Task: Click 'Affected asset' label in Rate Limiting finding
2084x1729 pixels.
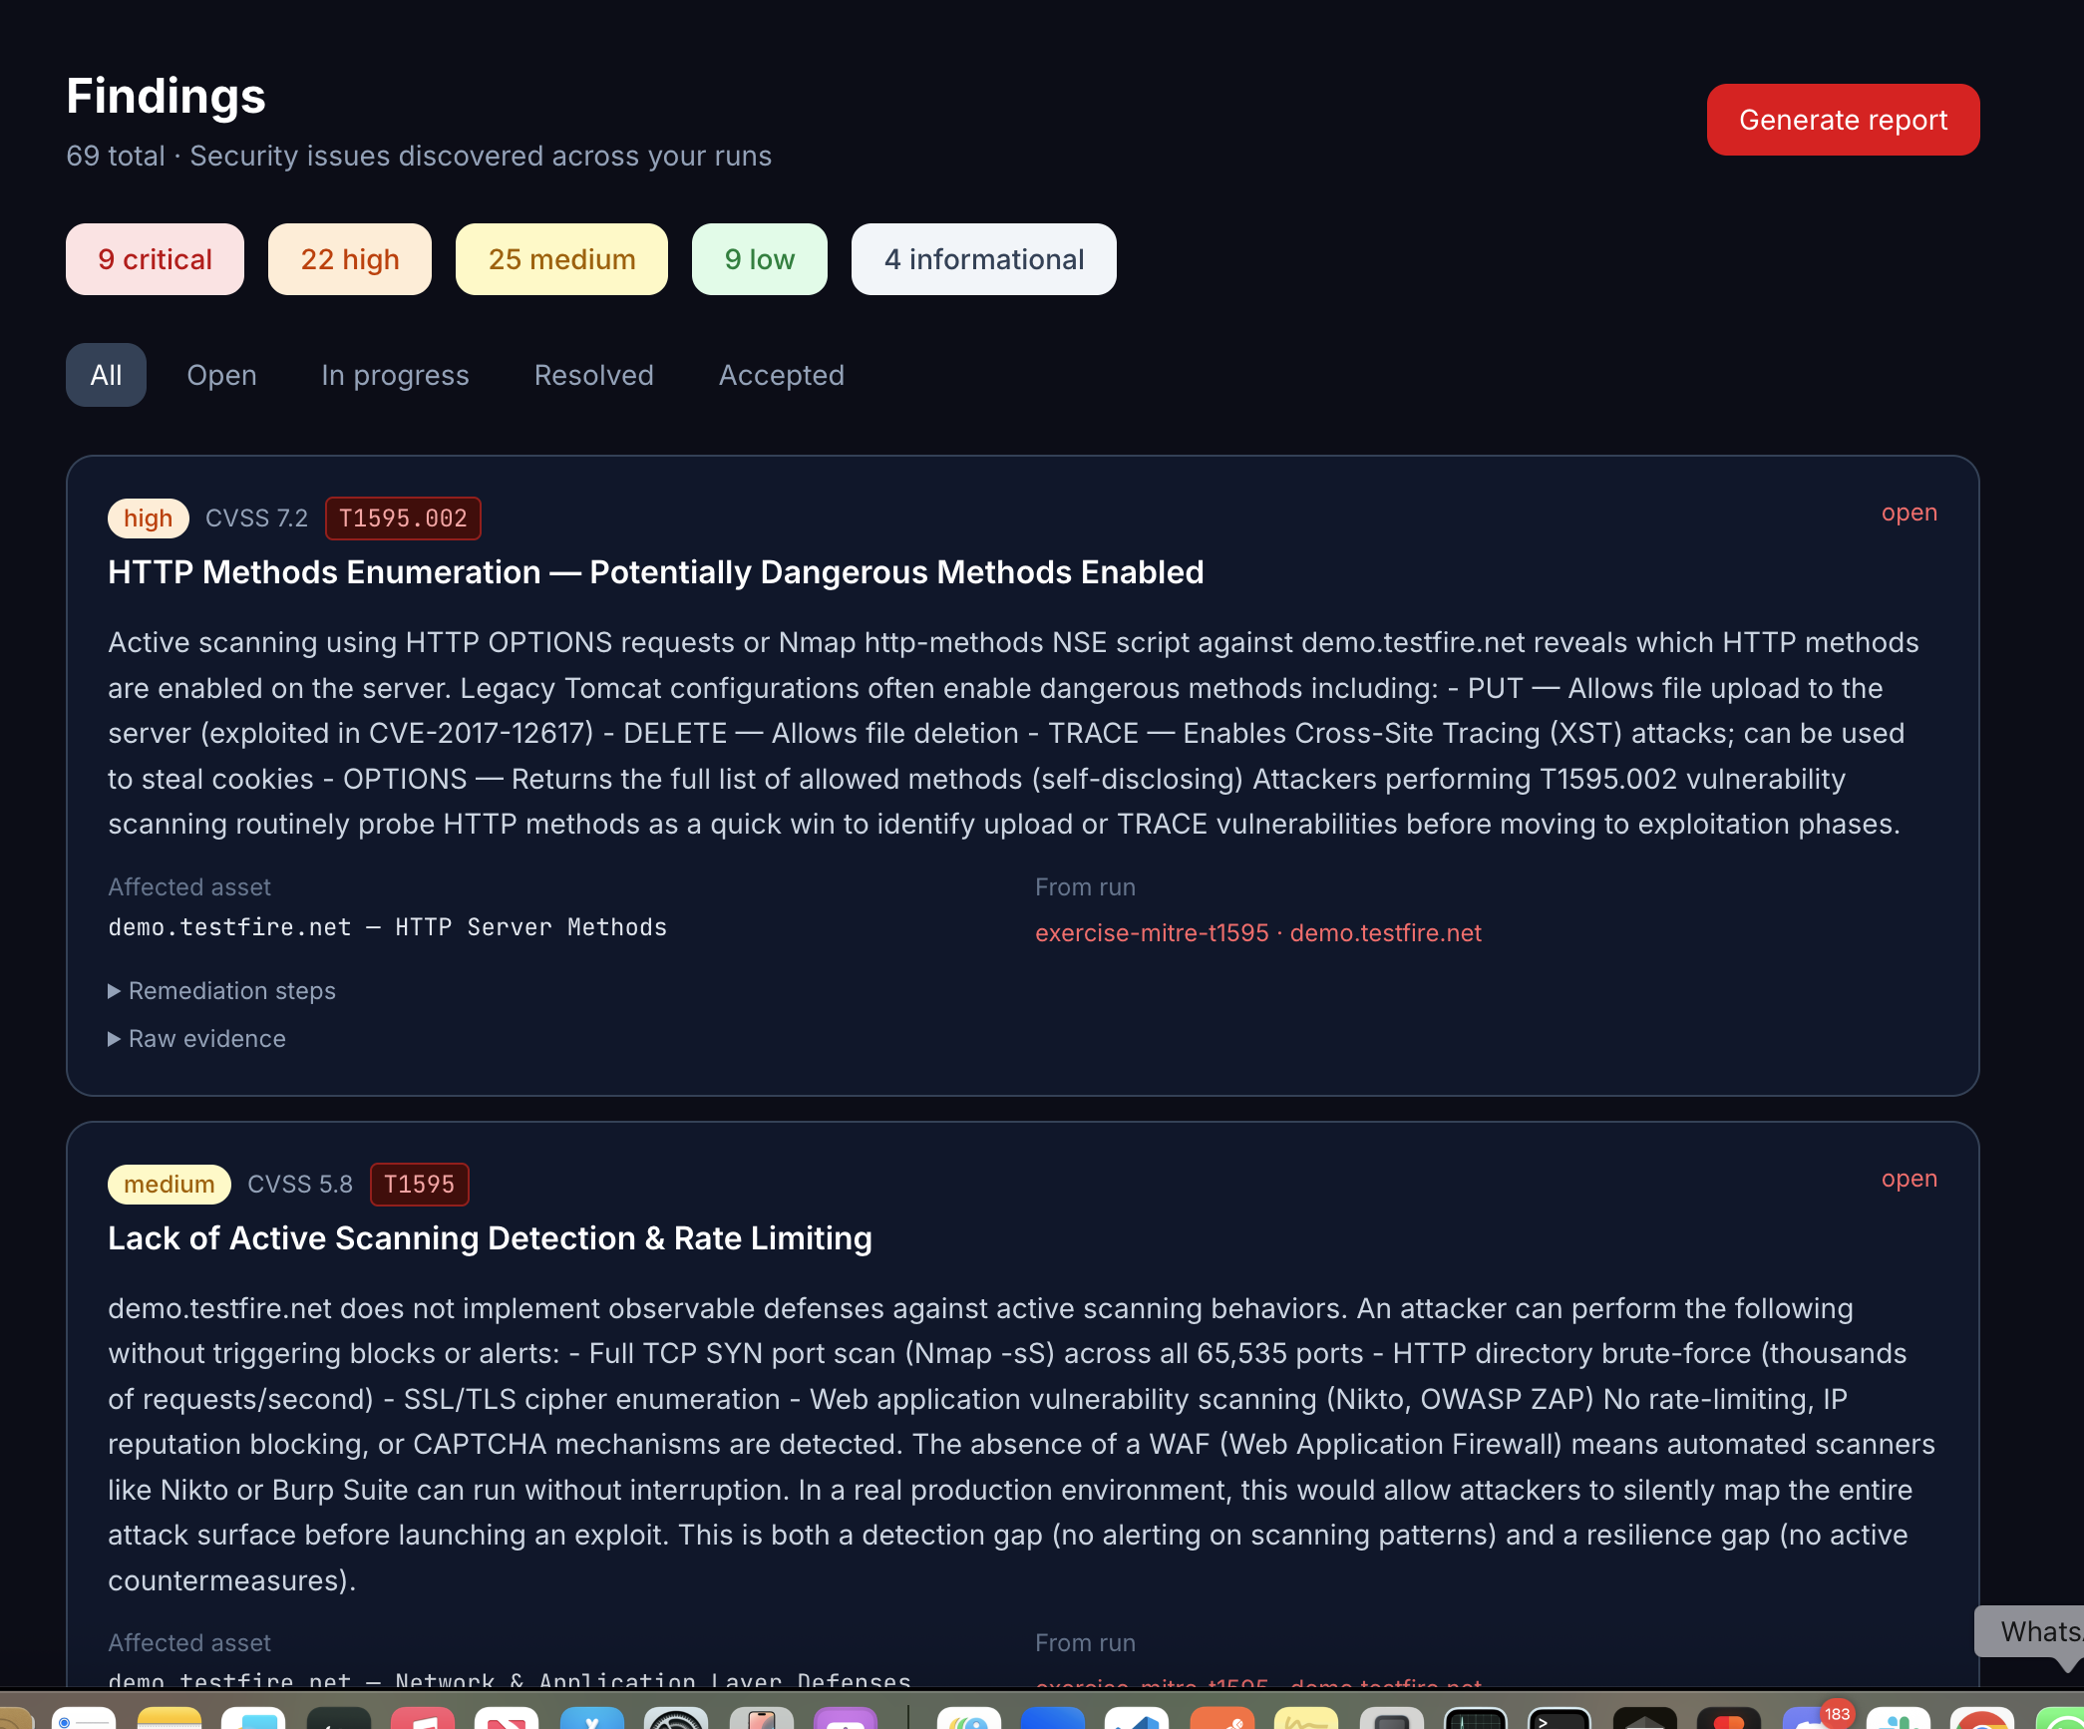Action: [189, 1643]
